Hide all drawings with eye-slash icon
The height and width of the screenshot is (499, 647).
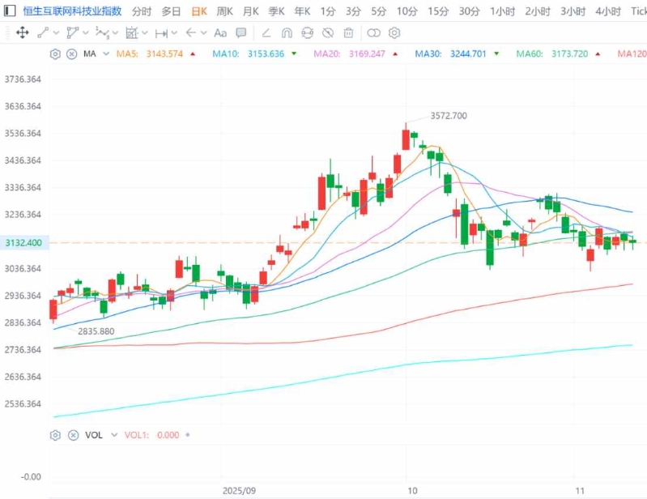click(x=328, y=33)
